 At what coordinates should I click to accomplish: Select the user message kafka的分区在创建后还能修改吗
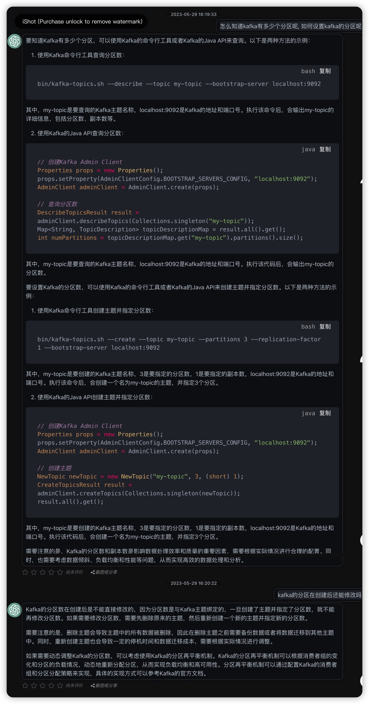tap(319, 595)
